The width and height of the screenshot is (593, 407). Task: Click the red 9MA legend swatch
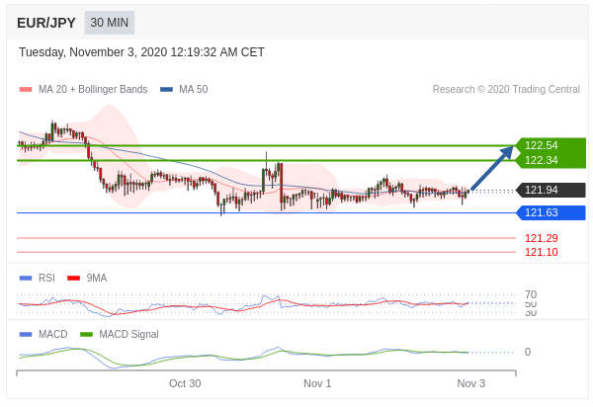[73, 279]
